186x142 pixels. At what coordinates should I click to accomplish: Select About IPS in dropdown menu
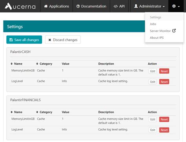tap(157, 38)
